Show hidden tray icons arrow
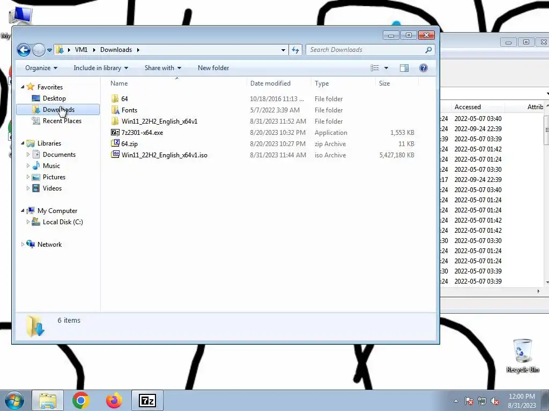 (x=456, y=401)
